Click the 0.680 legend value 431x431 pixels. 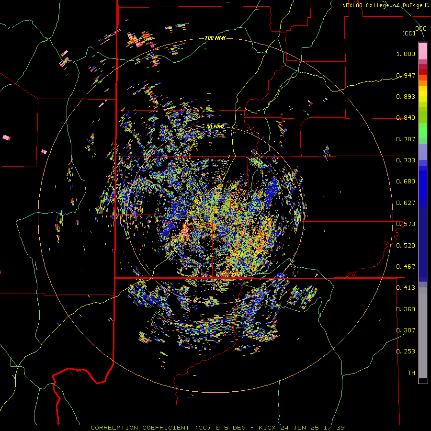pyautogui.click(x=406, y=181)
